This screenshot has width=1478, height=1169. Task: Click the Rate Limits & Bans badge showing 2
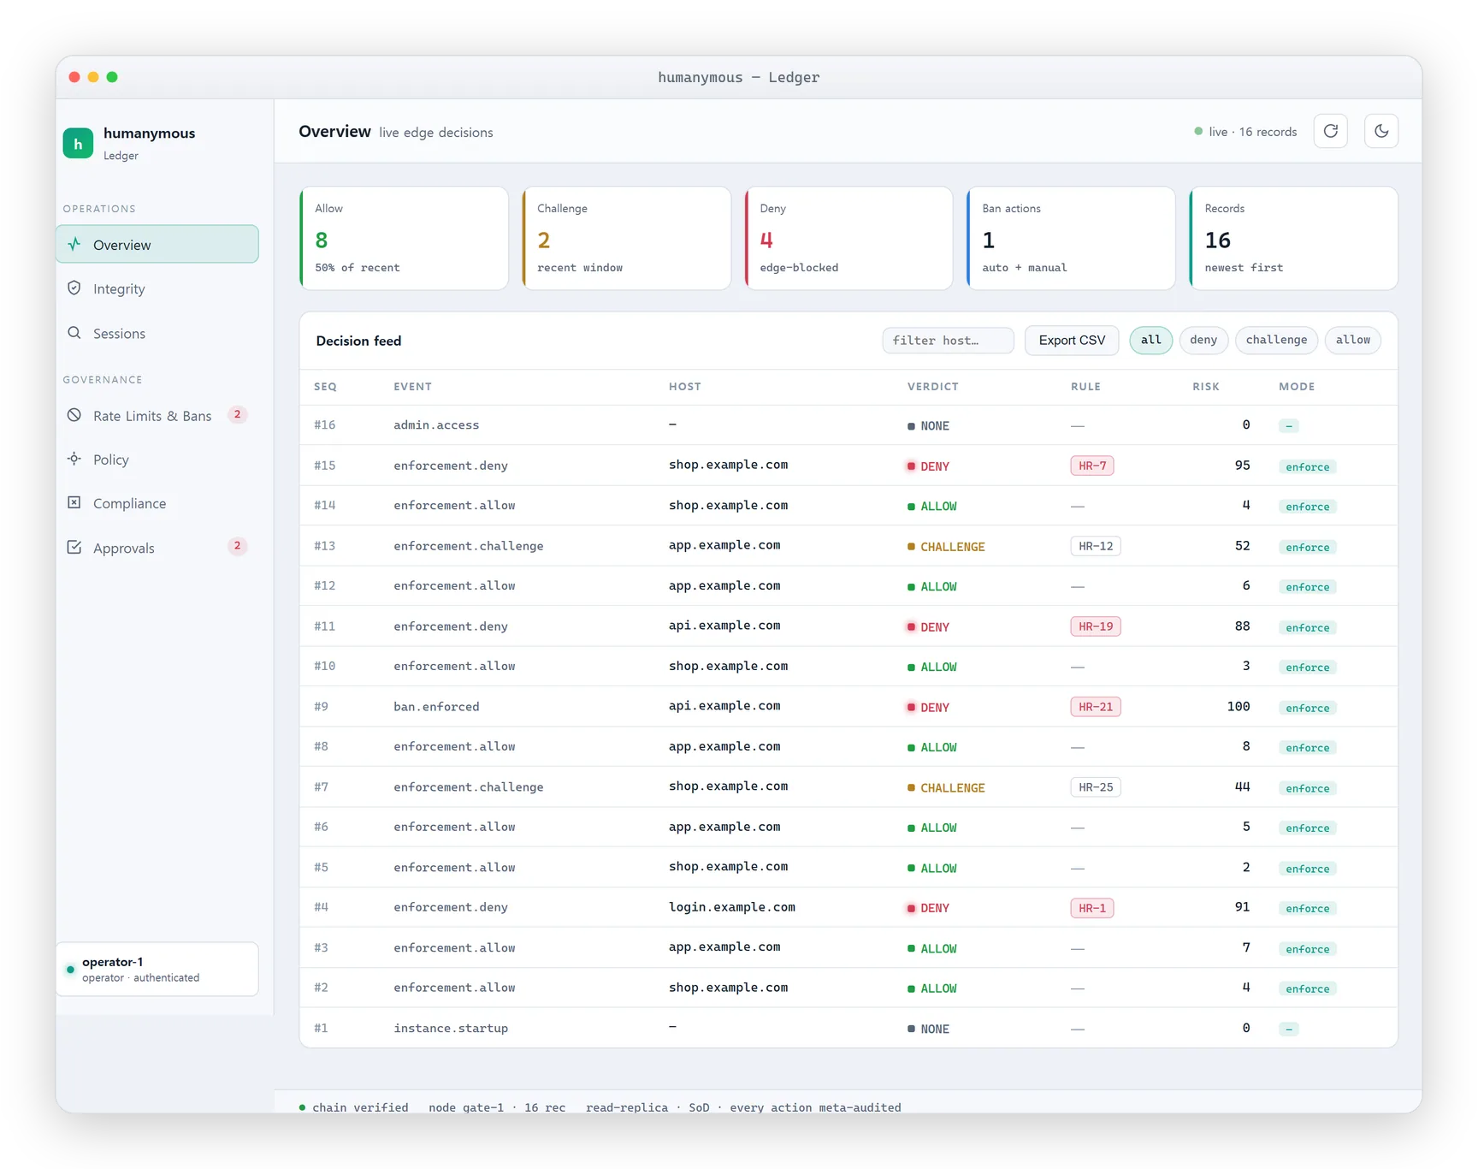point(238,415)
